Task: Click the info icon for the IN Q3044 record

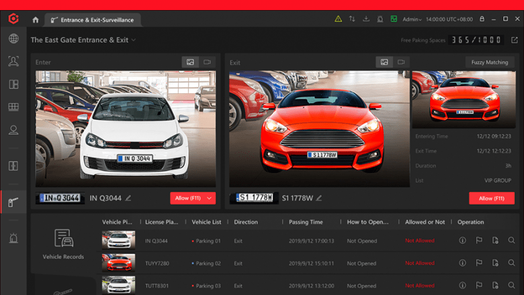Action: tap(462, 241)
